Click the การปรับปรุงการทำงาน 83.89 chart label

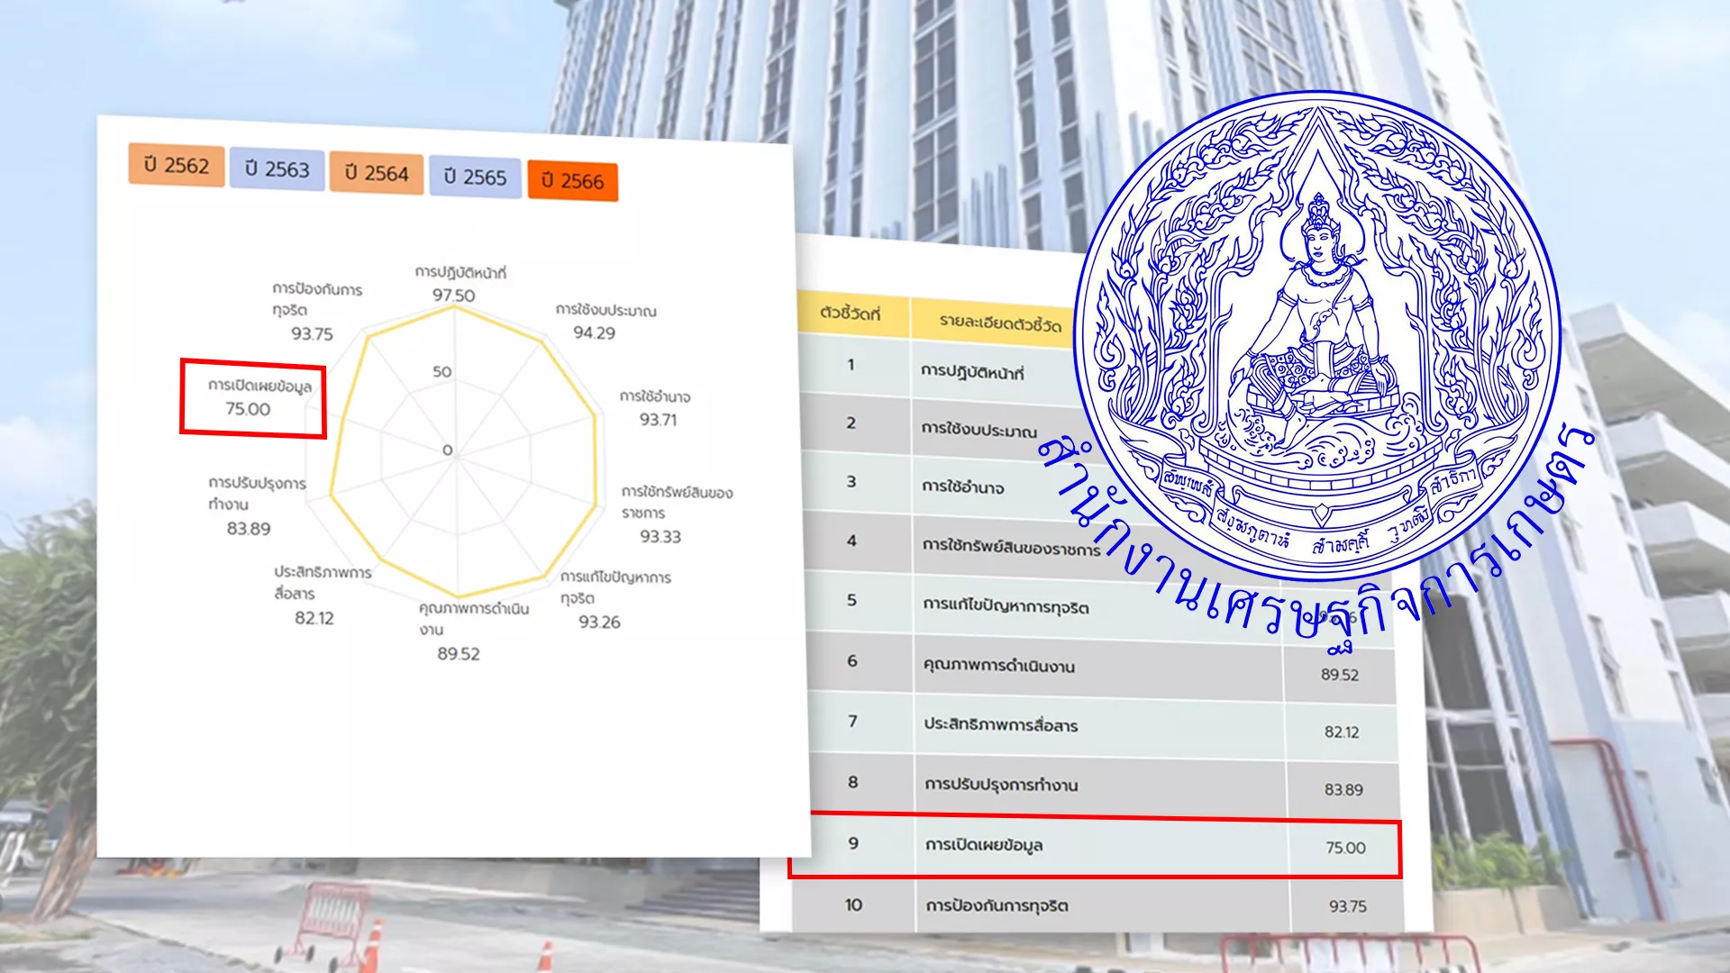coord(257,506)
